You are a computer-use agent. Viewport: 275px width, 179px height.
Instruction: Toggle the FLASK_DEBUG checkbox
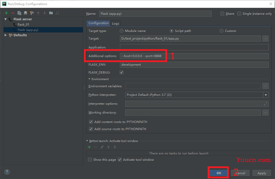click(x=122, y=72)
